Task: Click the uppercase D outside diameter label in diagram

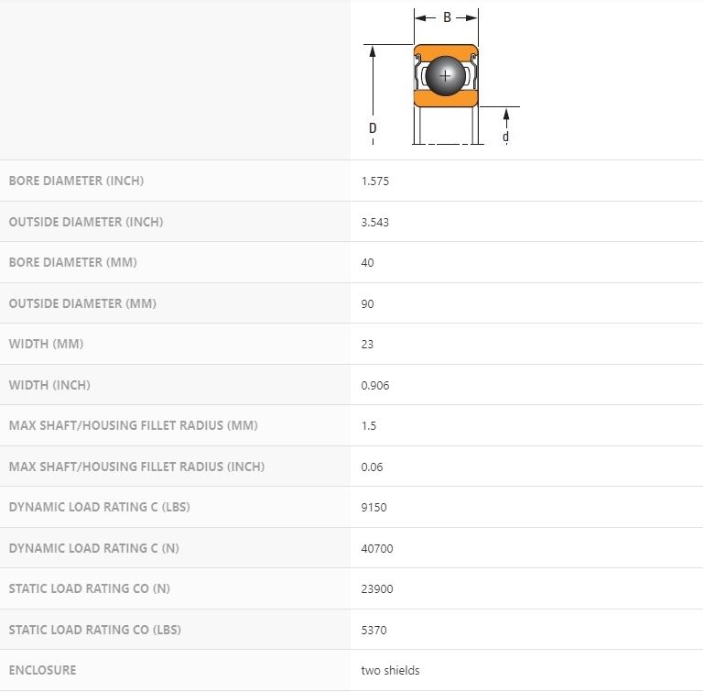Action: click(x=373, y=128)
